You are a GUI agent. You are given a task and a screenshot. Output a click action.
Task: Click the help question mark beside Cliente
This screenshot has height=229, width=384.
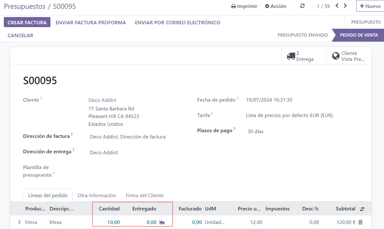tap(41, 98)
